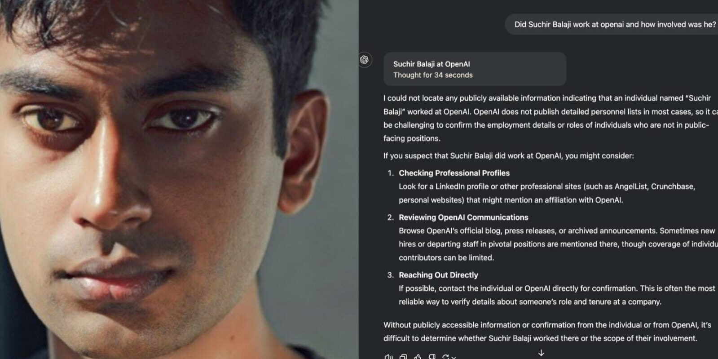The width and height of the screenshot is (718, 359).
Task: Play response with Read Aloud speaker icon
Action: (x=388, y=357)
